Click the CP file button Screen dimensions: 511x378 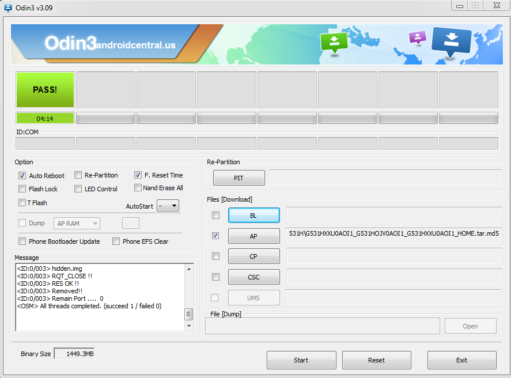[x=254, y=256]
